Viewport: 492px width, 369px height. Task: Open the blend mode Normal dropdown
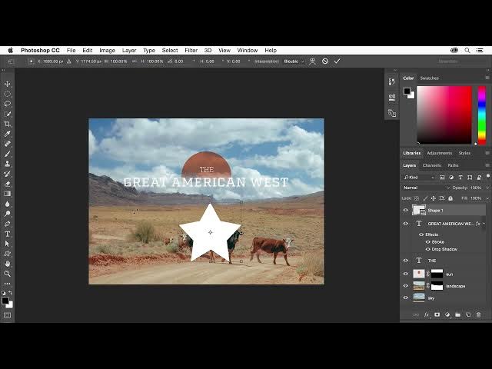pyautogui.click(x=426, y=188)
